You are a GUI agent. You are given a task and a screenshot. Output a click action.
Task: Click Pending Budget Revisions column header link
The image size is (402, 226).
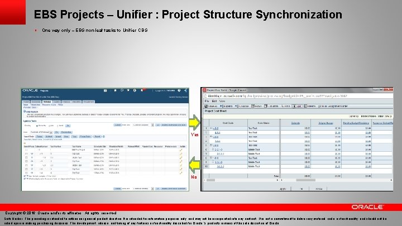pos(356,123)
